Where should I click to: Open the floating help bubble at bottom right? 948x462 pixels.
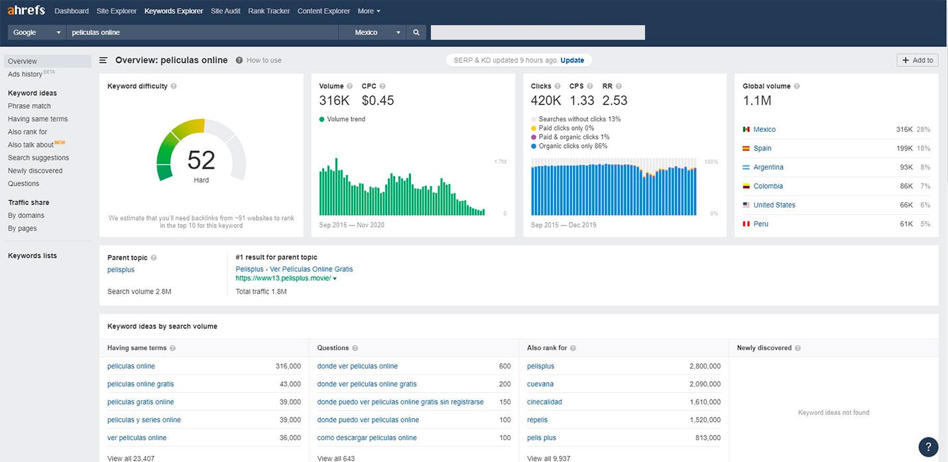point(927,447)
